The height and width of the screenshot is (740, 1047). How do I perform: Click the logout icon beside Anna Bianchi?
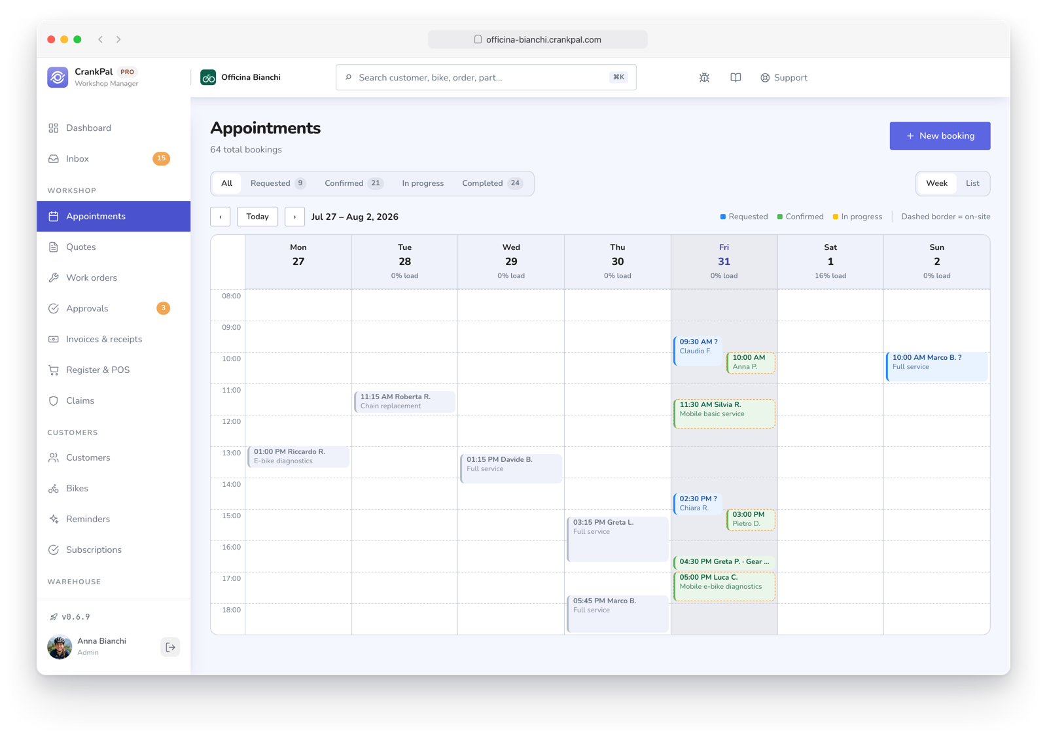coord(170,647)
